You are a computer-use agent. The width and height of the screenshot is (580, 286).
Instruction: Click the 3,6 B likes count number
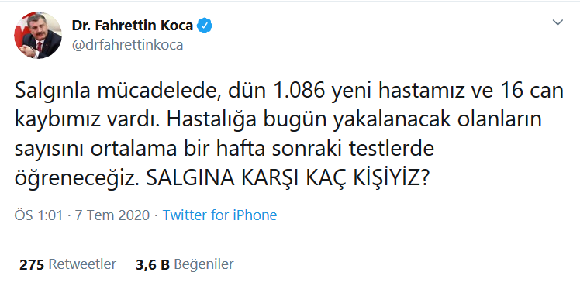tap(153, 265)
